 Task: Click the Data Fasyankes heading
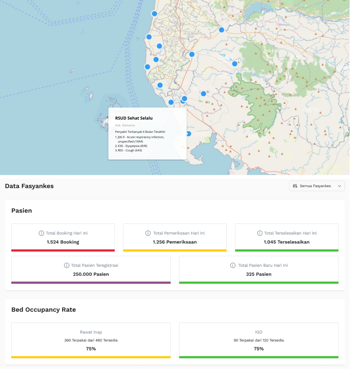coord(29,186)
